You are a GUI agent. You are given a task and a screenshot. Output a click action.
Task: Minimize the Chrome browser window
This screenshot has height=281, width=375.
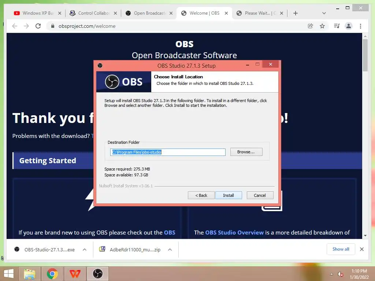(337, 8)
